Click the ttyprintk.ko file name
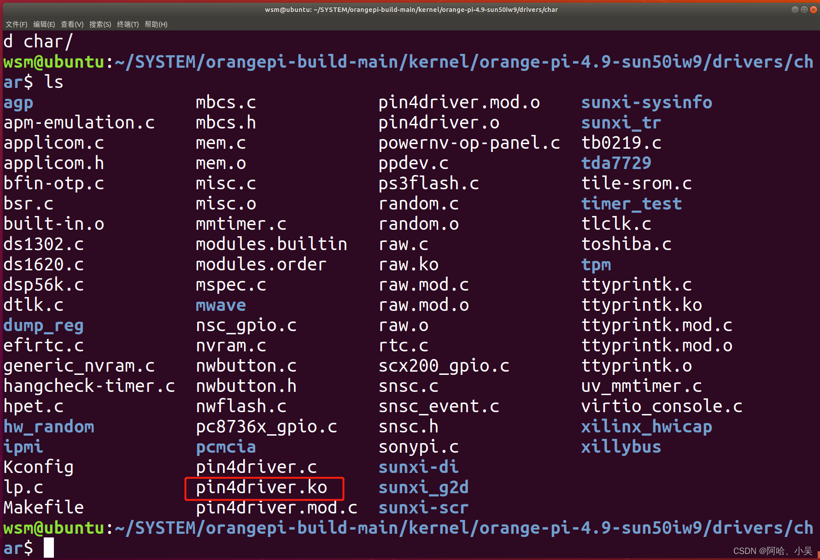Viewport: 820px width, 560px height. click(642, 305)
